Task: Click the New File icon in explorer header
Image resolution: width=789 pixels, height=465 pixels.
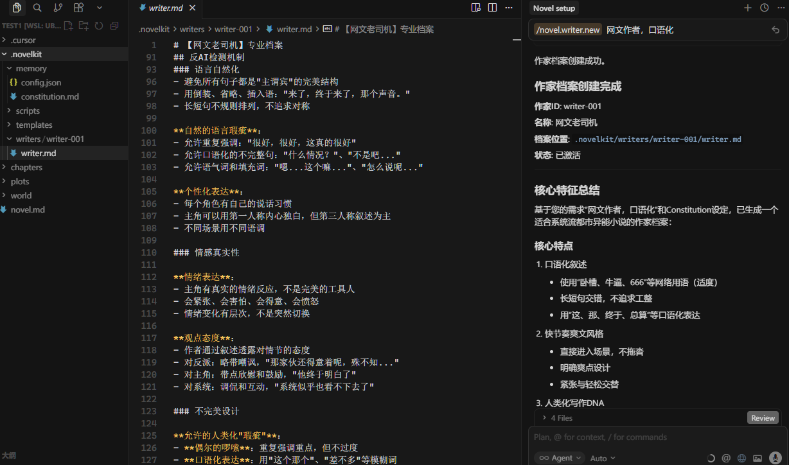Action: point(68,26)
